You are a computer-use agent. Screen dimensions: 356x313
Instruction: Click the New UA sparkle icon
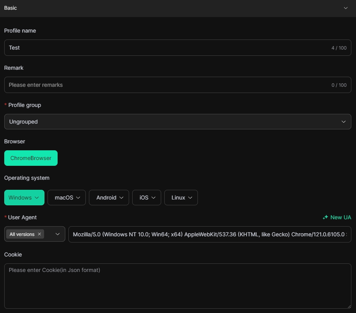[x=325, y=217]
